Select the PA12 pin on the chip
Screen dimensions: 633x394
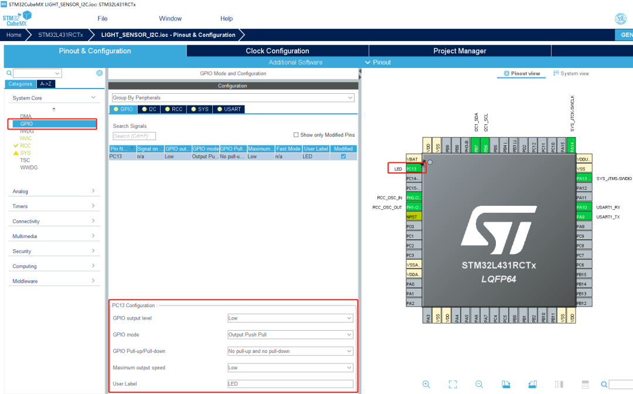coord(584,188)
